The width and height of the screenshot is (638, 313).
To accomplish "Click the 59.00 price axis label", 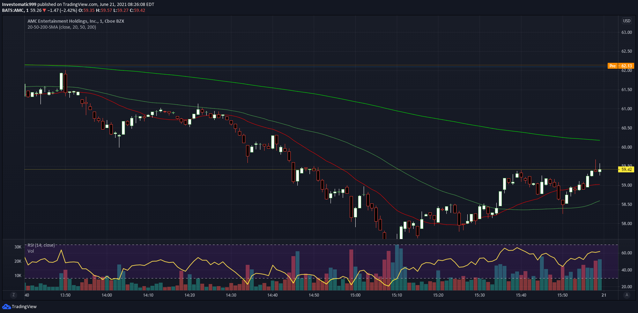I will point(626,185).
